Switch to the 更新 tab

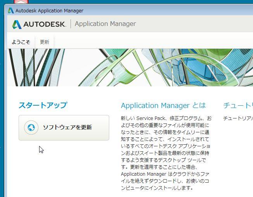pyautogui.click(x=45, y=42)
